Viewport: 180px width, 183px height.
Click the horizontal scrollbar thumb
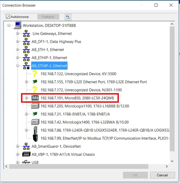[x=79, y=166]
